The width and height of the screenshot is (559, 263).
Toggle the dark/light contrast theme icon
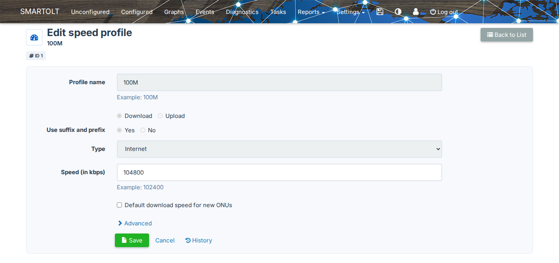[x=398, y=12]
